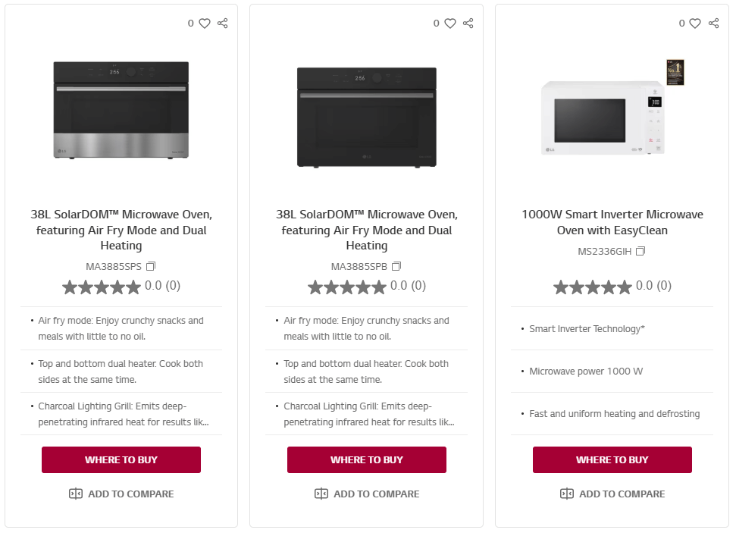Find where to buy MS2336GIH microwave

click(612, 459)
